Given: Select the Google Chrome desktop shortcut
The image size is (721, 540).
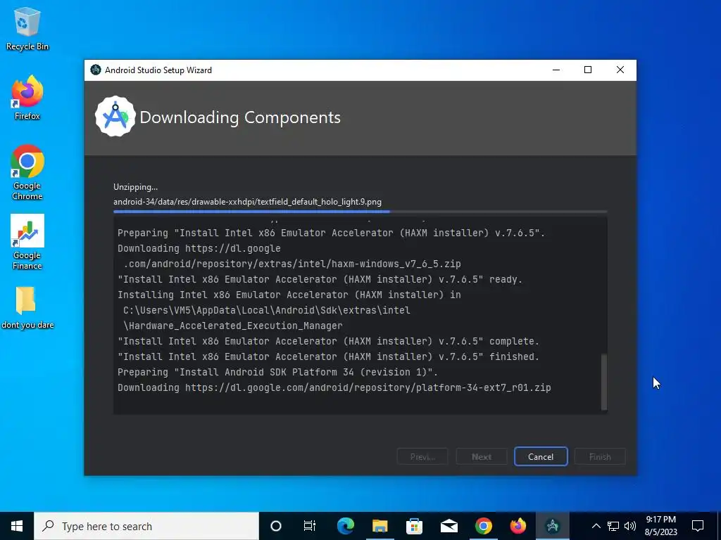Looking at the screenshot, I should pyautogui.click(x=27, y=173).
